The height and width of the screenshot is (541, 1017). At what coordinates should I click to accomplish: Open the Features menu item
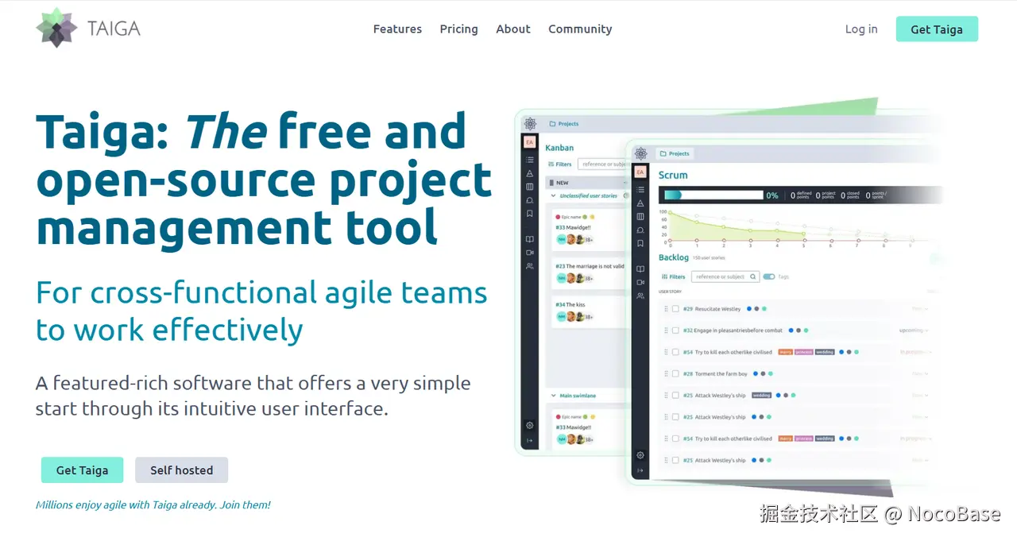pos(397,29)
